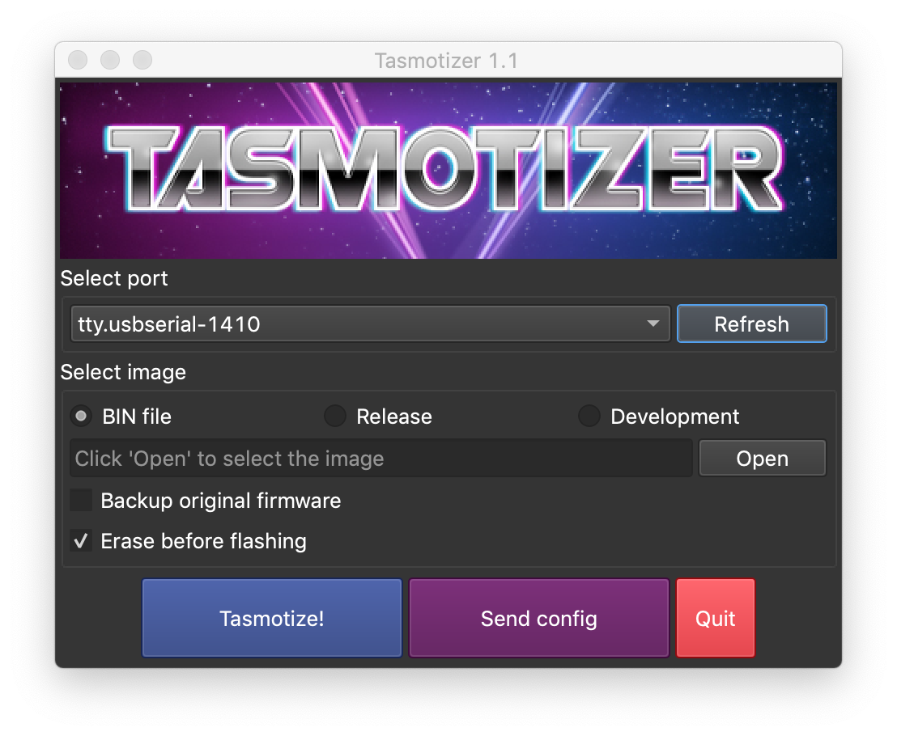Image resolution: width=897 pixels, height=736 pixels.
Task: Click the Send config button
Action: [539, 618]
